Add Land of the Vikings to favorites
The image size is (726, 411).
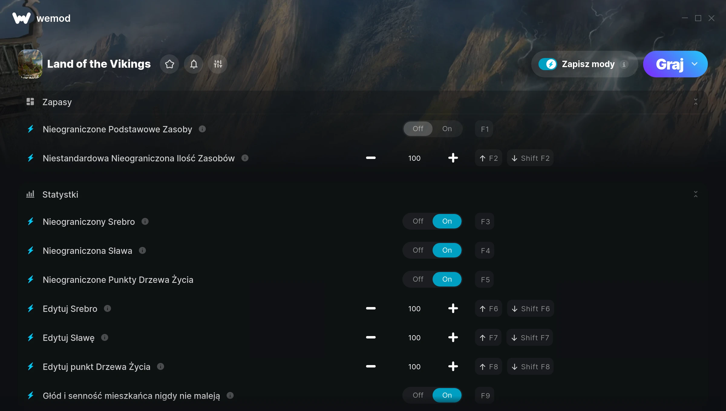pyautogui.click(x=169, y=64)
